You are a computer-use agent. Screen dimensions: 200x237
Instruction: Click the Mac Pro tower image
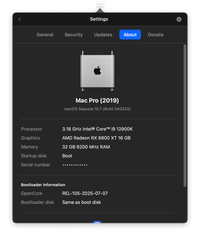[97, 71]
